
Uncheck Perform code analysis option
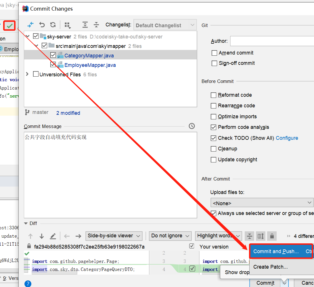tap(214, 127)
